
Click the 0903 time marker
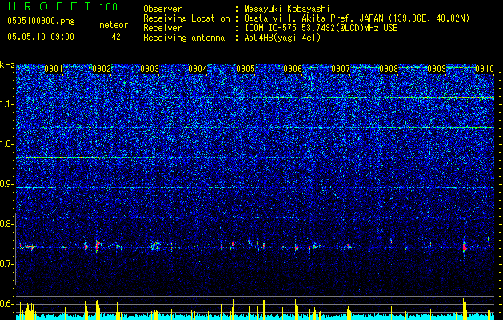150,69
